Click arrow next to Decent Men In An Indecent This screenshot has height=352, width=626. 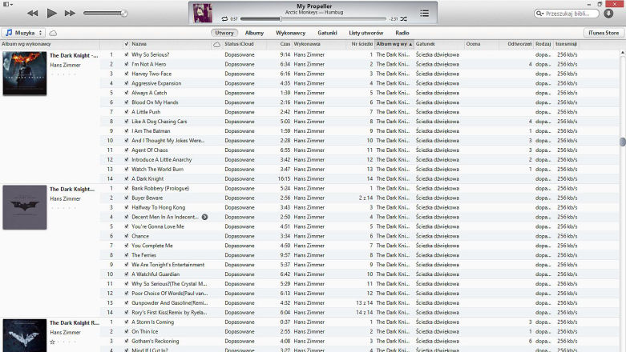coord(204,217)
